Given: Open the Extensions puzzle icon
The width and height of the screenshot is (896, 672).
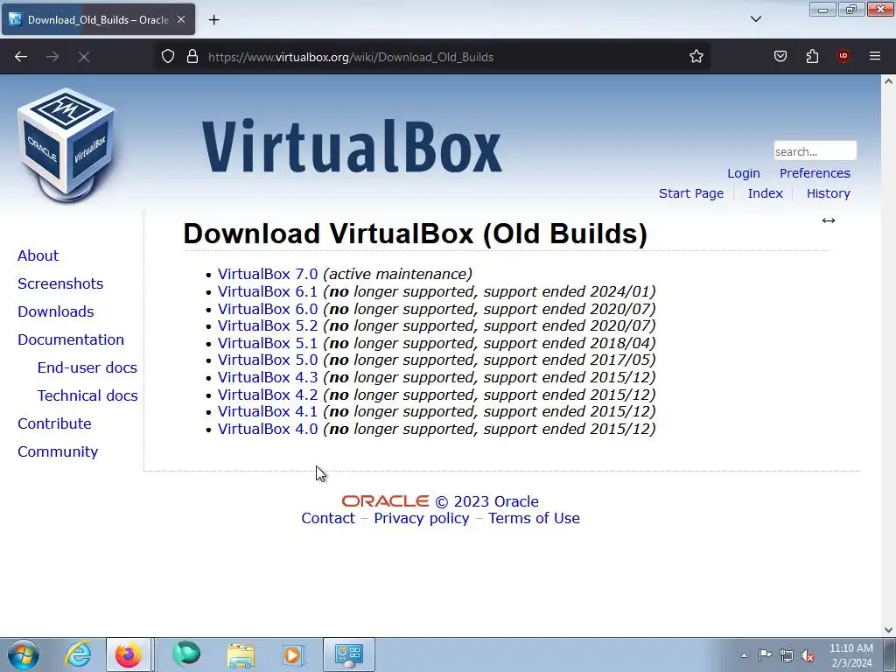Looking at the screenshot, I should [812, 57].
